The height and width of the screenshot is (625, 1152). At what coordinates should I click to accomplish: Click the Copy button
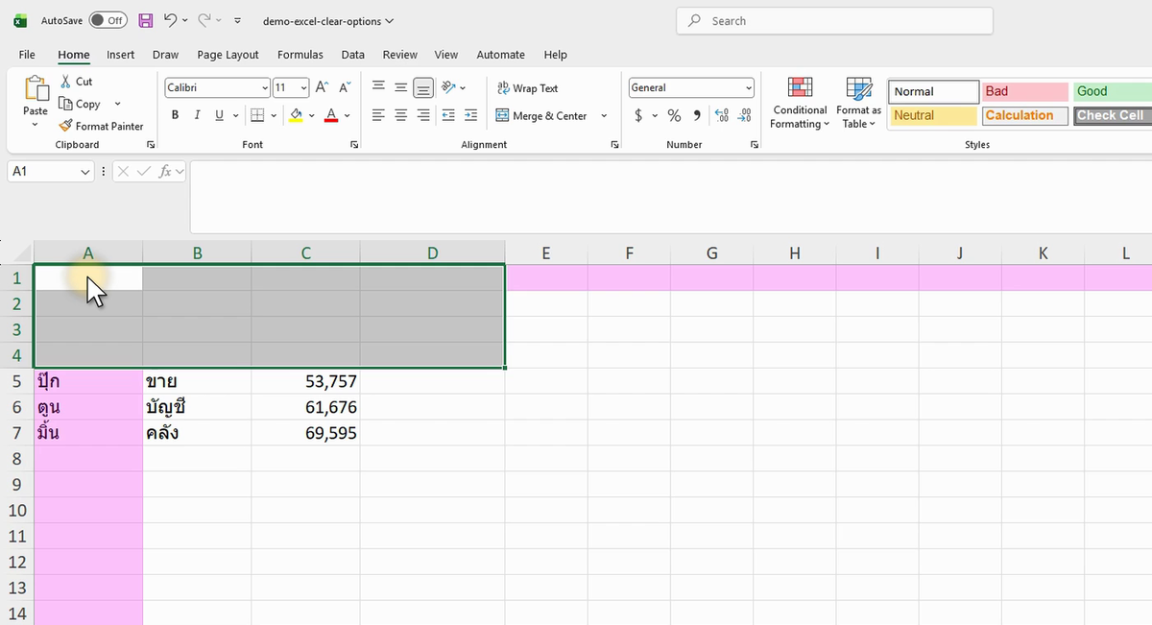81,104
